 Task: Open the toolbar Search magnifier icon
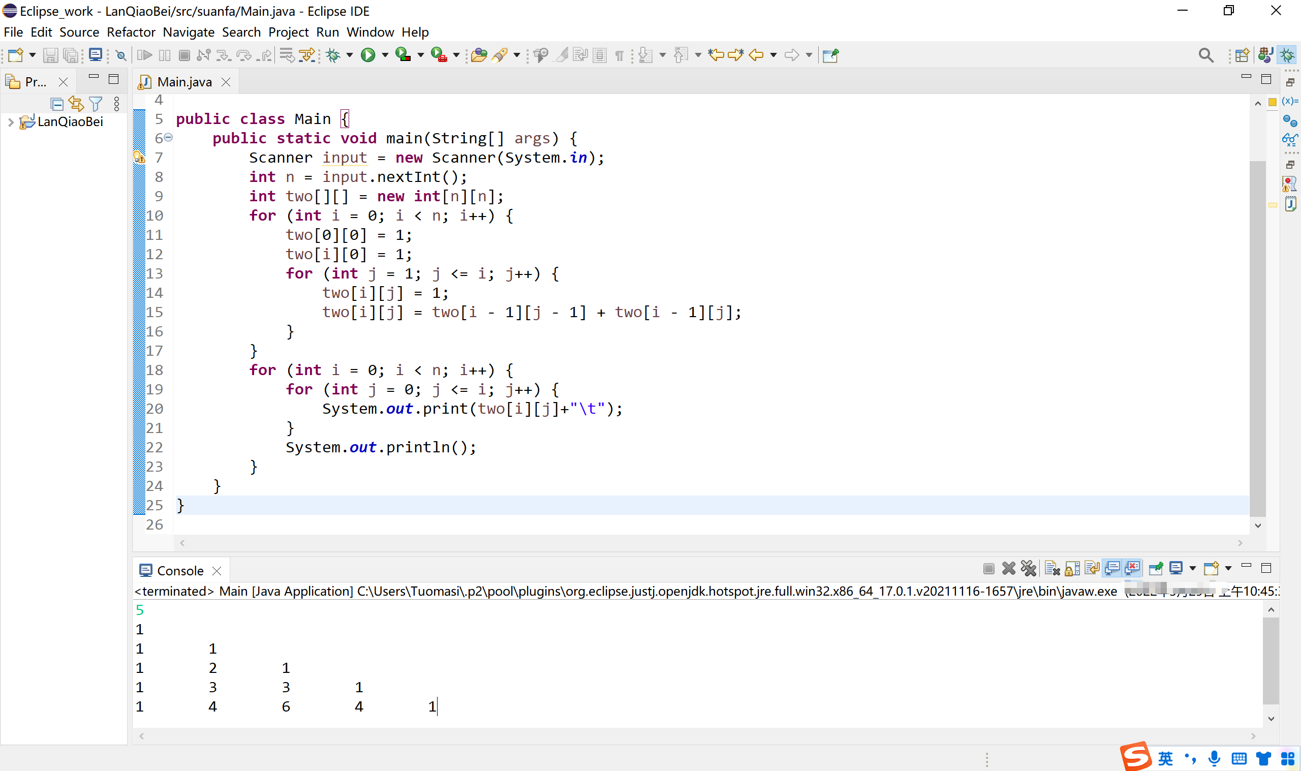1205,55
